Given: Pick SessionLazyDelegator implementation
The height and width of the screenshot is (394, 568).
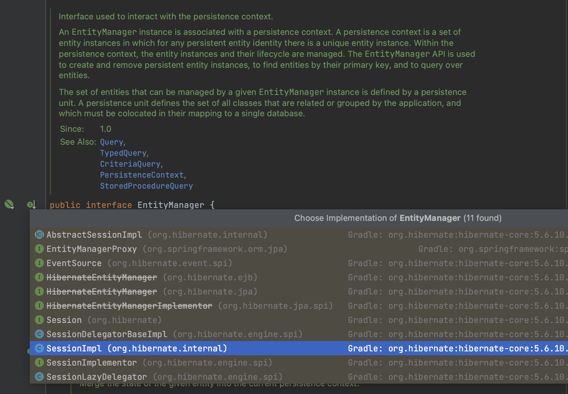Looking at the screenshot, I should 299,377.
